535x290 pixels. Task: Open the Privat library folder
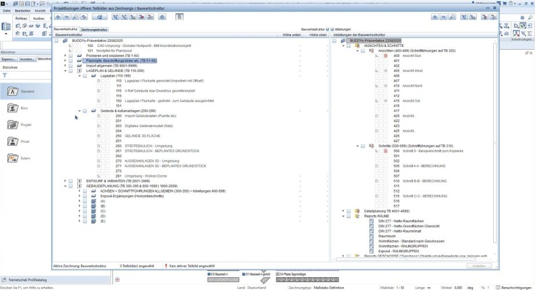13,142
